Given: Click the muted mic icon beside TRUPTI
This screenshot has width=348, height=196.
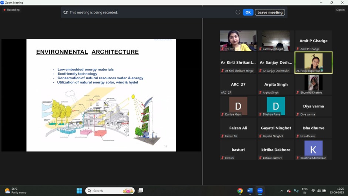Looking at the screenshot, I should point(222,49).
